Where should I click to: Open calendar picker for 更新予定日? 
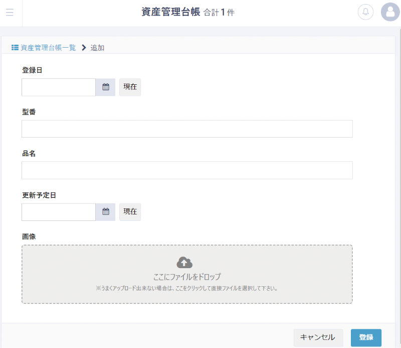105,212
